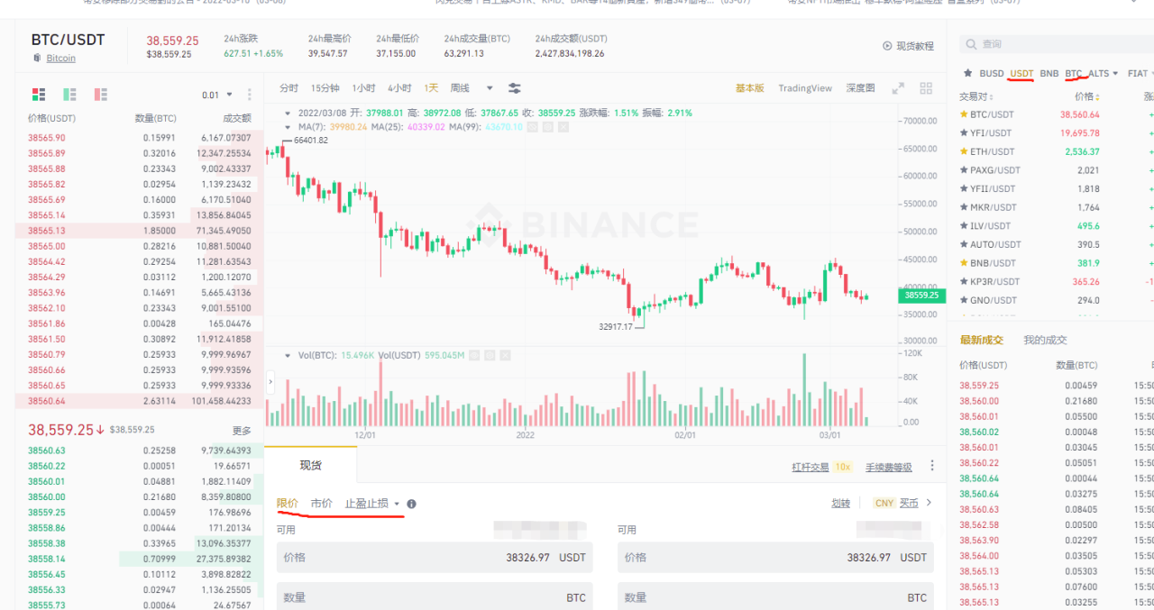Screen dimensions: 1154x610
Task: Show buy orders only in order book
Action: [69, 95]
